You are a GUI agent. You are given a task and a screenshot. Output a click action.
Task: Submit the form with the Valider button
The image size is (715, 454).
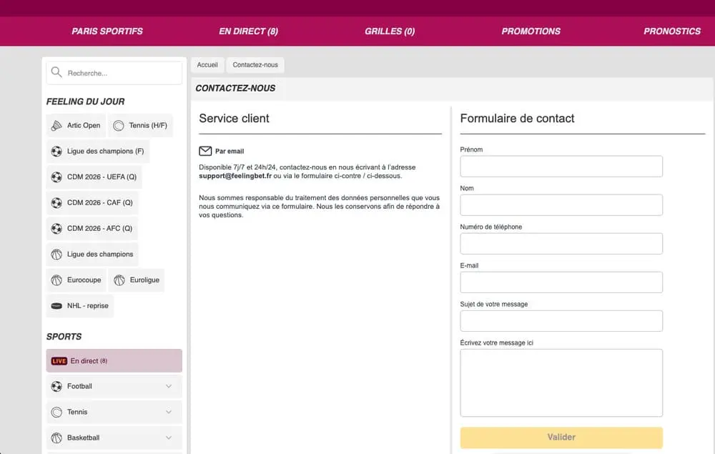coord(561,437)
